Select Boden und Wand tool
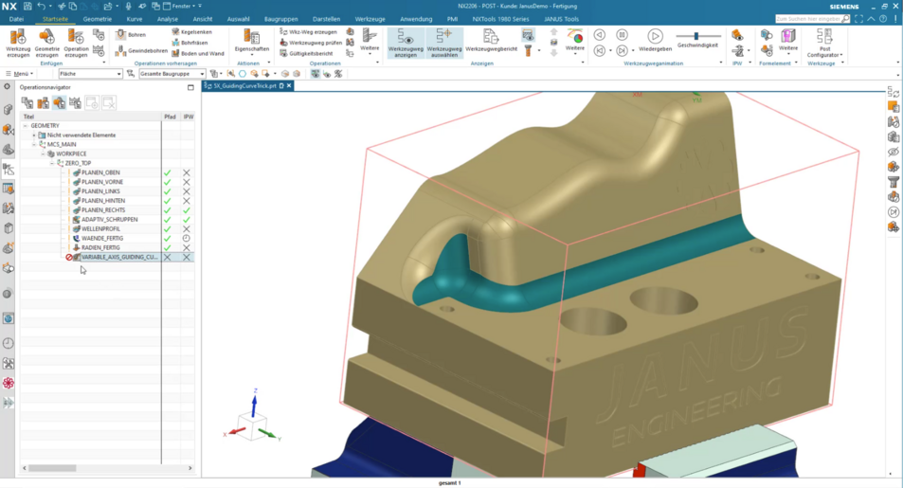The image size is (903, 488). pyautogui.click(x=197, y=53)
